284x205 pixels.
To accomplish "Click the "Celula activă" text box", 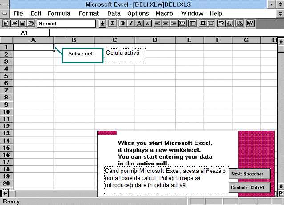I will (126, 56).
